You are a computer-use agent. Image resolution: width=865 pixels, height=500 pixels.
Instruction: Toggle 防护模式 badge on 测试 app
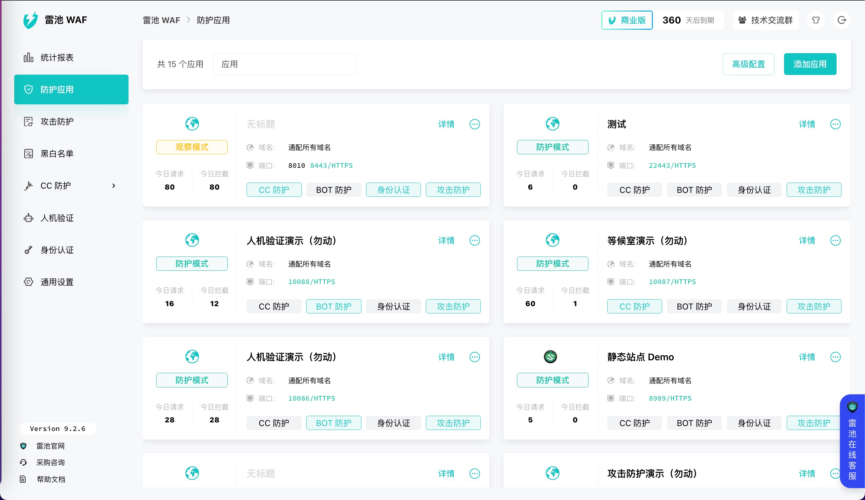(552, 147)
